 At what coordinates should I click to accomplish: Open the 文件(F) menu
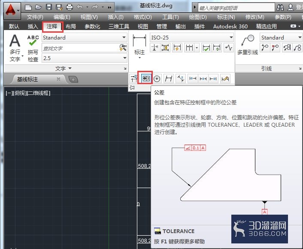pos(35,17)
